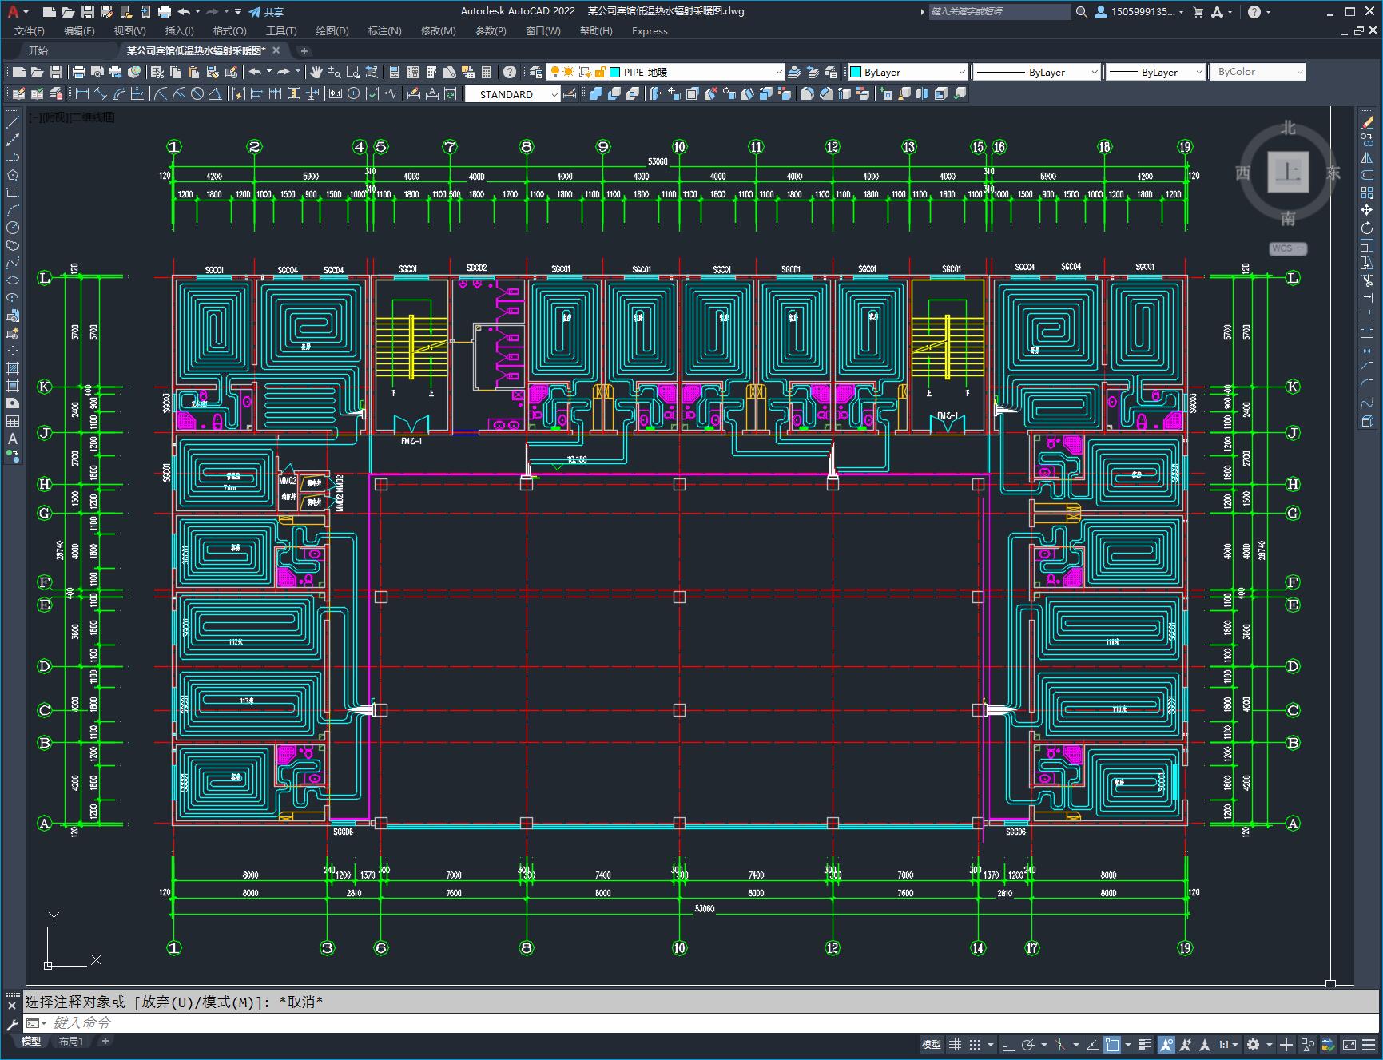Toggle lineweight display in status bar

point(1145,1044)
